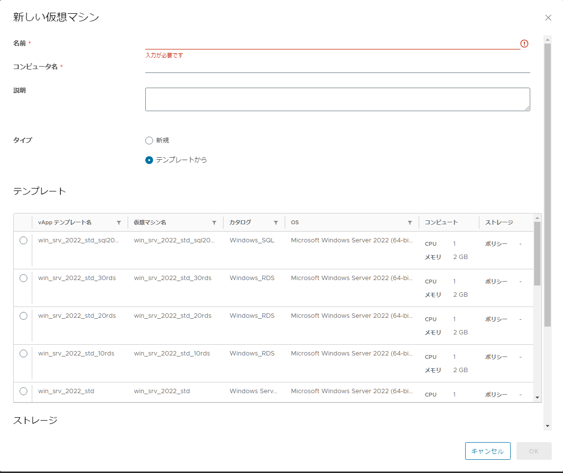Open filter for vApp テンプレート名 column
The image size is (563, 473).
(119, 222)
